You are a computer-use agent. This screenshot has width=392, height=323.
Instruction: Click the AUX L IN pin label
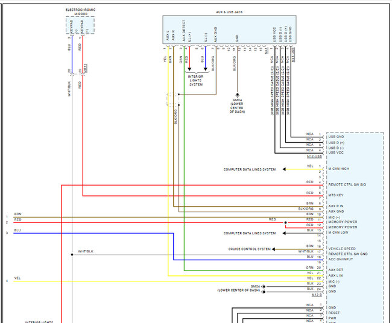pos(335,275)
